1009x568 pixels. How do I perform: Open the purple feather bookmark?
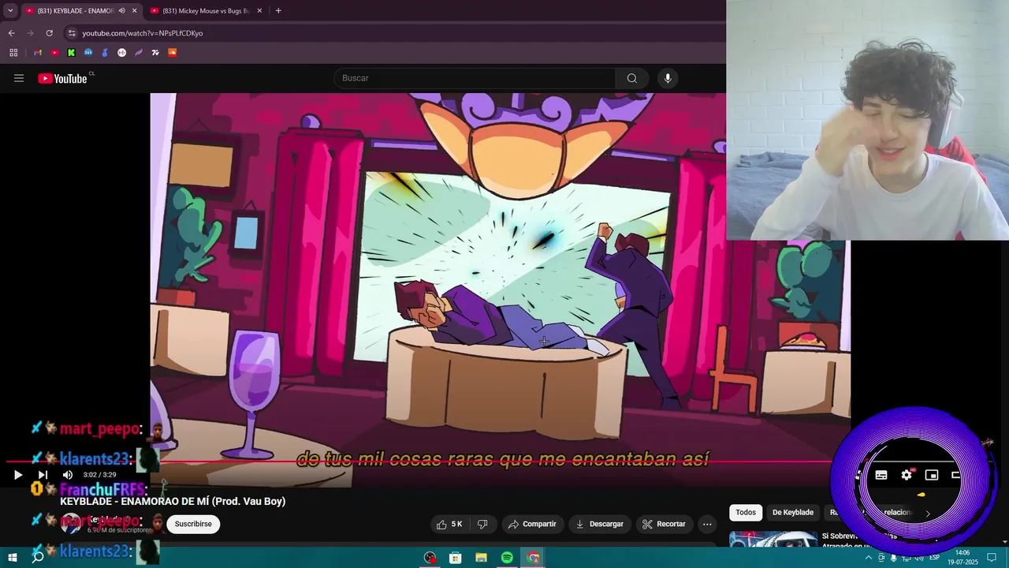pyautogui.click(x=139, y=53)
